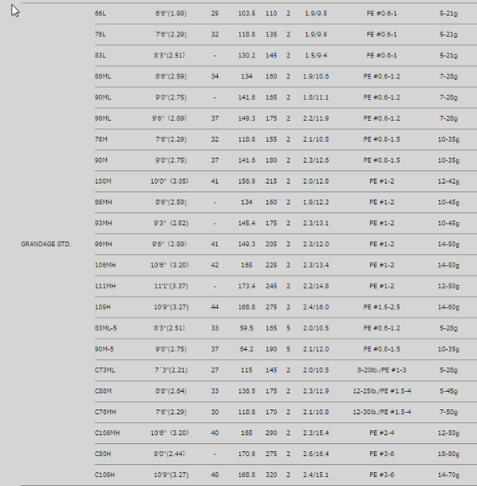Click the 86ML model name
The height and width of the screenshot is (486, 477).
click(x=103, y=77)
